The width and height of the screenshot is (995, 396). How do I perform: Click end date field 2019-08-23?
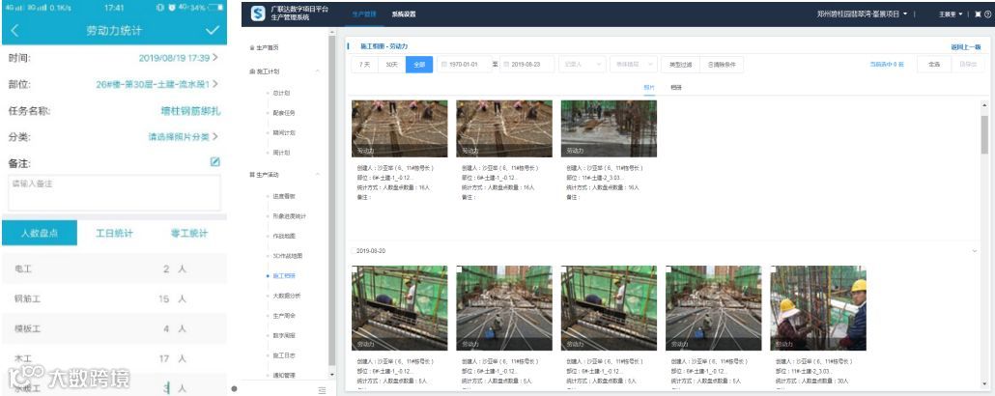click(526, 65)
